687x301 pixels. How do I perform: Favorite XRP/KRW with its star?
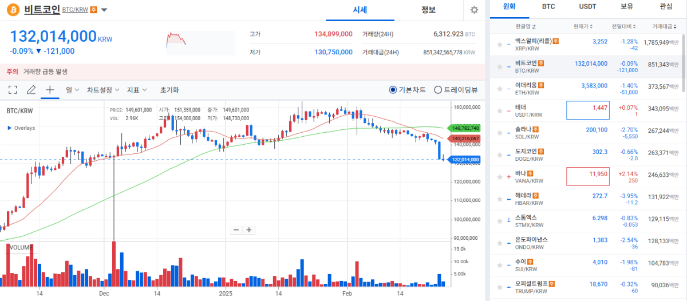[x=500, y=45]
